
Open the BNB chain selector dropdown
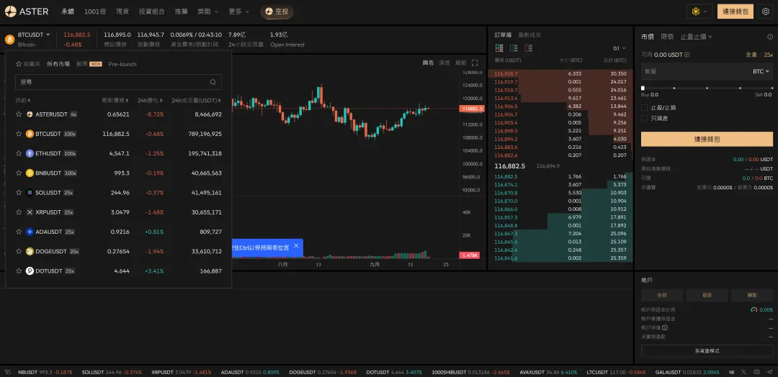tap(699, 11)
